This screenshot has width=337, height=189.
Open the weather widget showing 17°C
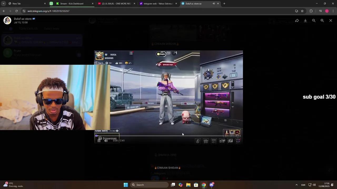14,185
